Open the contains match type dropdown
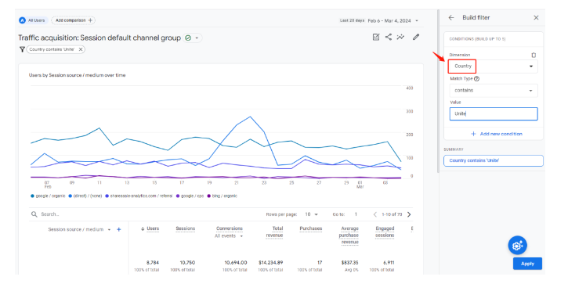This screenshot has width=568, height=284. point(494,91)
